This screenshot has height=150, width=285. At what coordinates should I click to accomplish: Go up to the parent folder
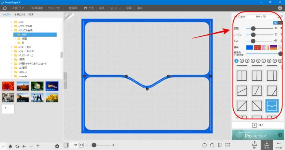(38, 146)
